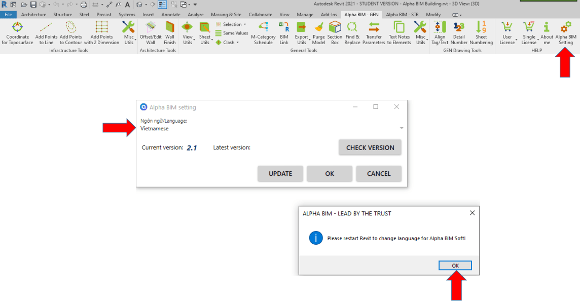580x301 pixels.
Task: Expand the User License dropdown
Action: 507,33
